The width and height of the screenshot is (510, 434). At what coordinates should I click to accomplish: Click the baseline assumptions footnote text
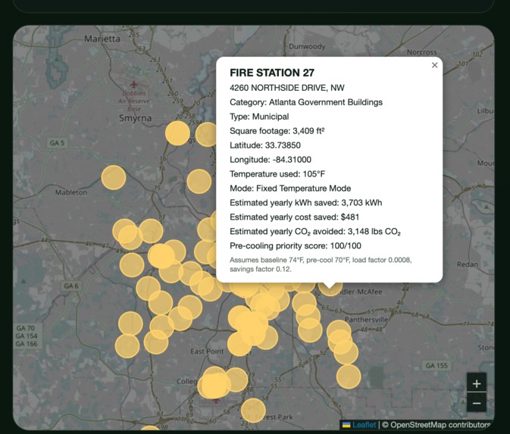point(321,264)
